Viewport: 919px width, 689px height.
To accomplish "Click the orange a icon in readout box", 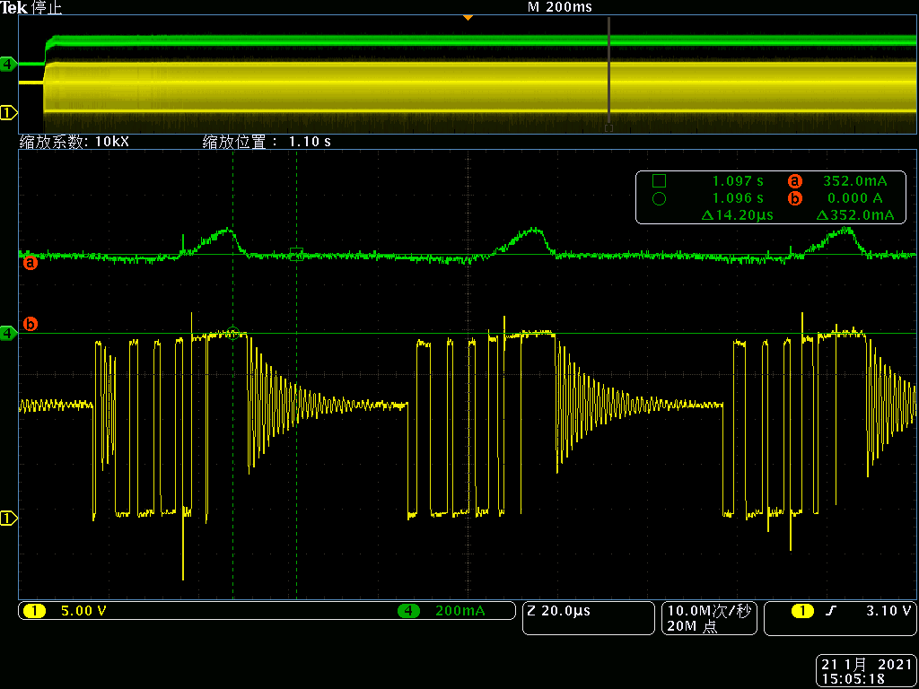I will tap(794, 181).
